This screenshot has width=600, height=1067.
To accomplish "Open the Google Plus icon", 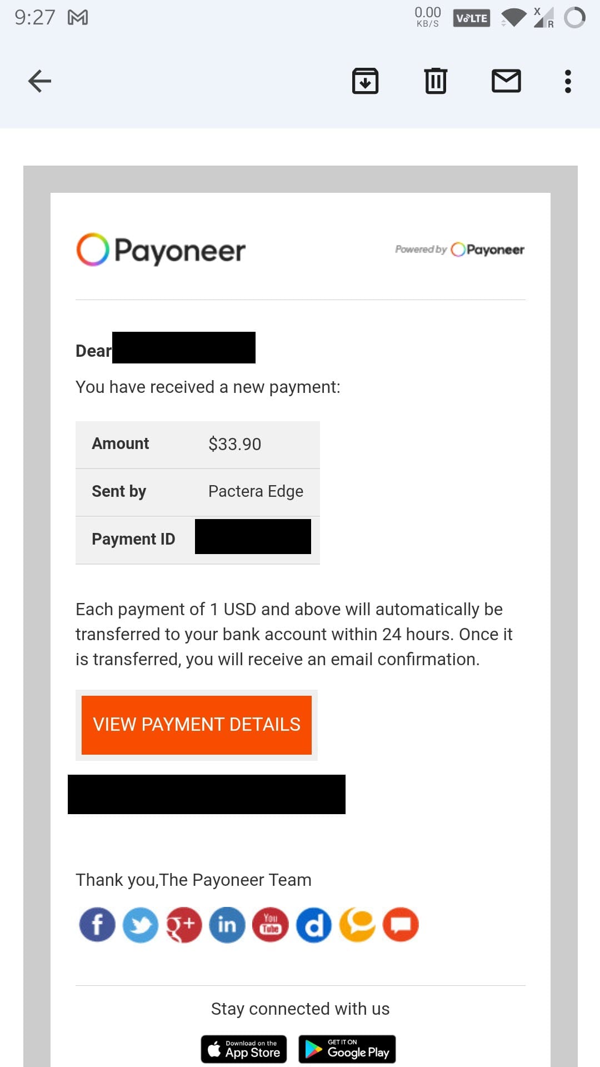I will 183,925.
